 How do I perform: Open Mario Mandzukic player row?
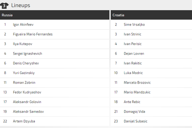(151, 92)
